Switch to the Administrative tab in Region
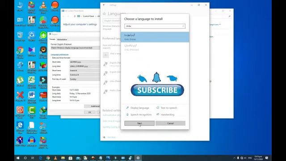Image resolution: width=286 pixels, height=161 pixels. coord(62,39)
